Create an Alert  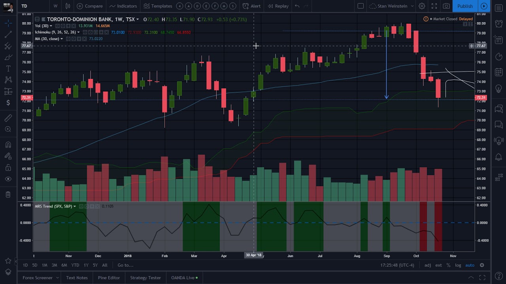point(251,6)
